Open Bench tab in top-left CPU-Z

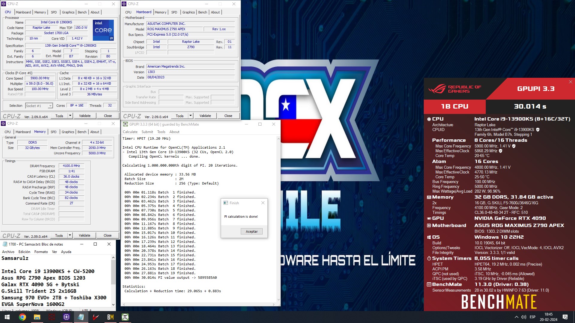tap(82, 12)
